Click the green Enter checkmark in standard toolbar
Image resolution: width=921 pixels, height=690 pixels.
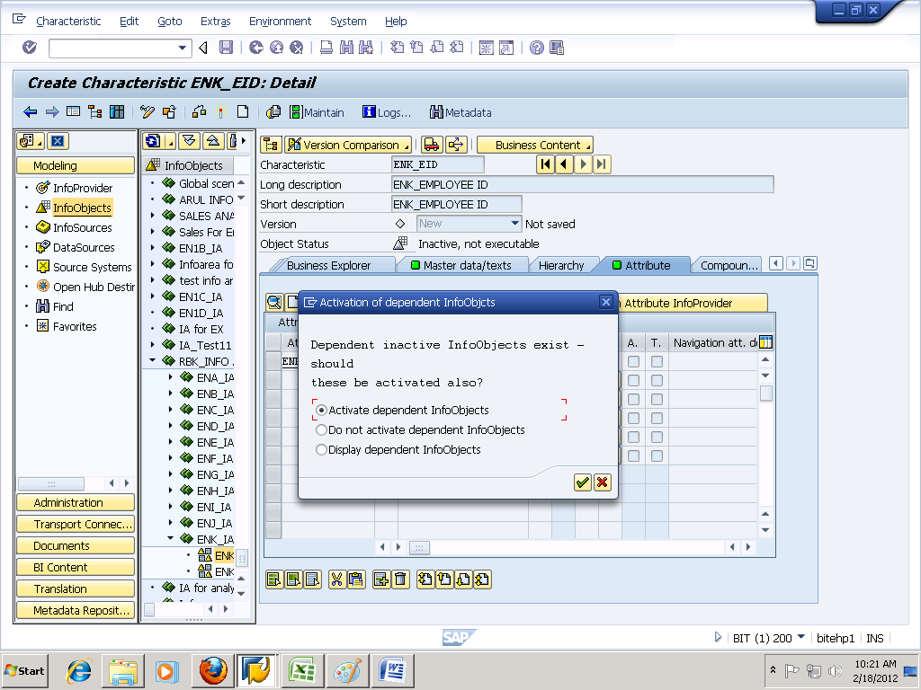tap(30, 48)
